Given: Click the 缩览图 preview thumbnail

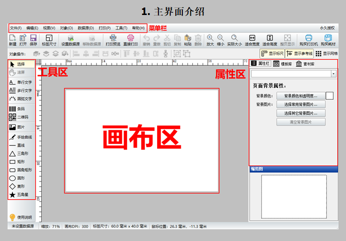Looking at the screenshot, I should 294,196.
